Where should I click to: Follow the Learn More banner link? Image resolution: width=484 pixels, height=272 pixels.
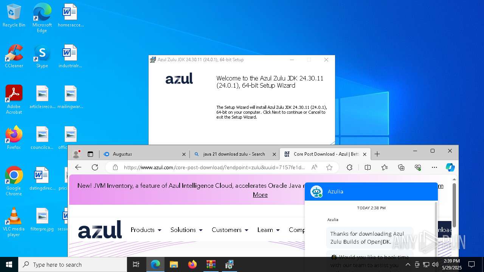coord(260,195)
